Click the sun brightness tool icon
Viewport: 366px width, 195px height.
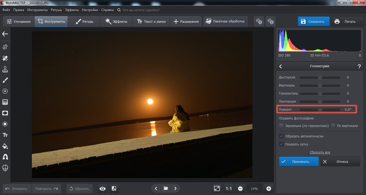(x=5, y=124)
